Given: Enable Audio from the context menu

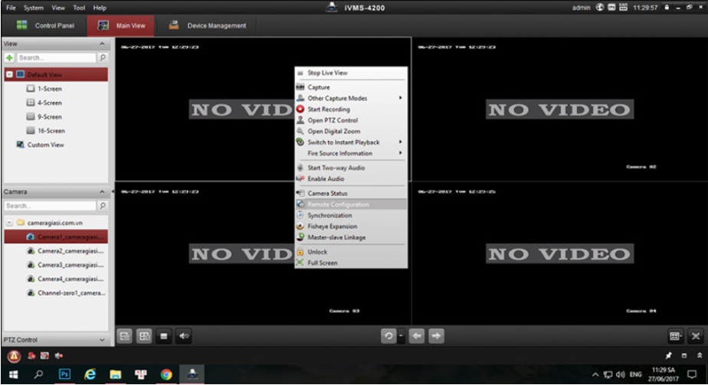Looking at the screenshot, I should click(x=326, y=179).
